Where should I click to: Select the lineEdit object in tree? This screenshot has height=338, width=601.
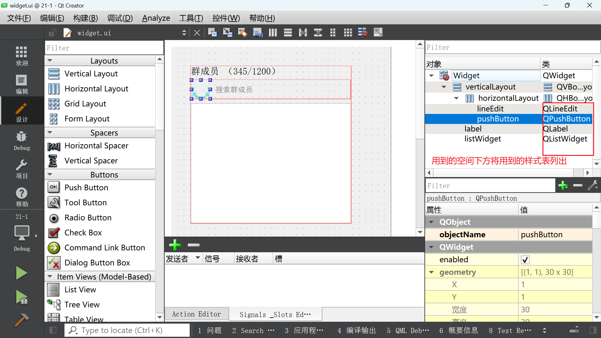tap(490, 109)
